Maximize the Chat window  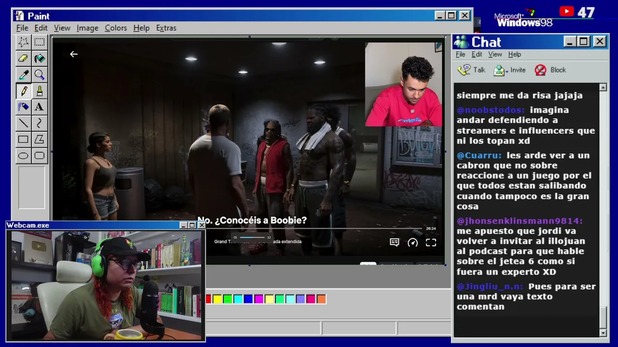[584, 41]
